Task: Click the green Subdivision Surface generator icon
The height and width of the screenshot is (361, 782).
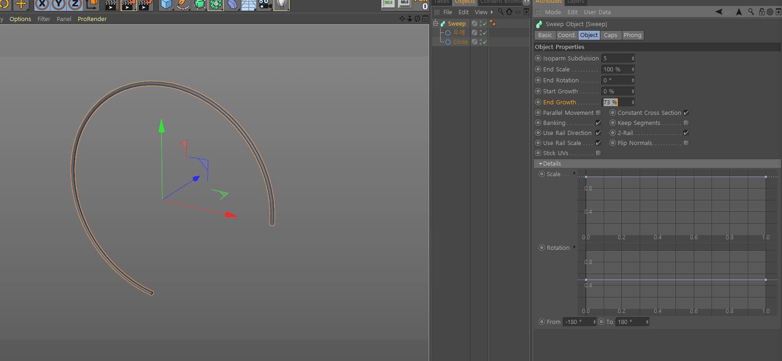Action: coord(200,5)
